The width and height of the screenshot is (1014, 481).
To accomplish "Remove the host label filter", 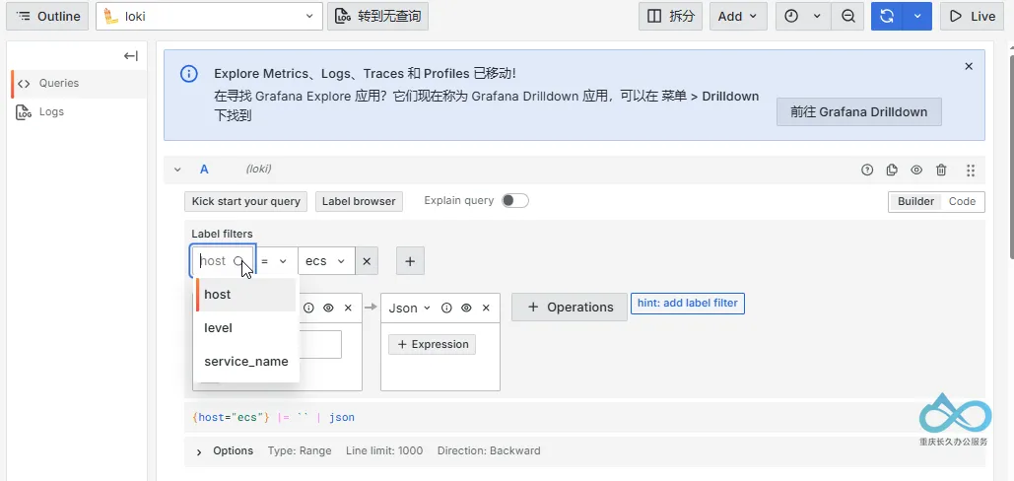I will pyautogui.click(x=367, y=261).
